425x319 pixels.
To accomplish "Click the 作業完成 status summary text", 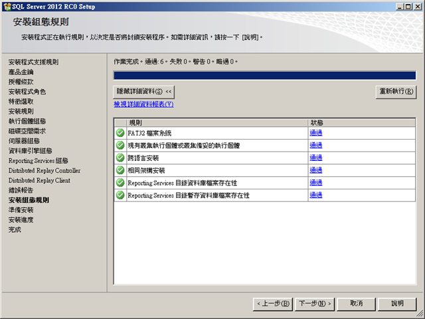I will pyautogui.click(x=175, y=62).
